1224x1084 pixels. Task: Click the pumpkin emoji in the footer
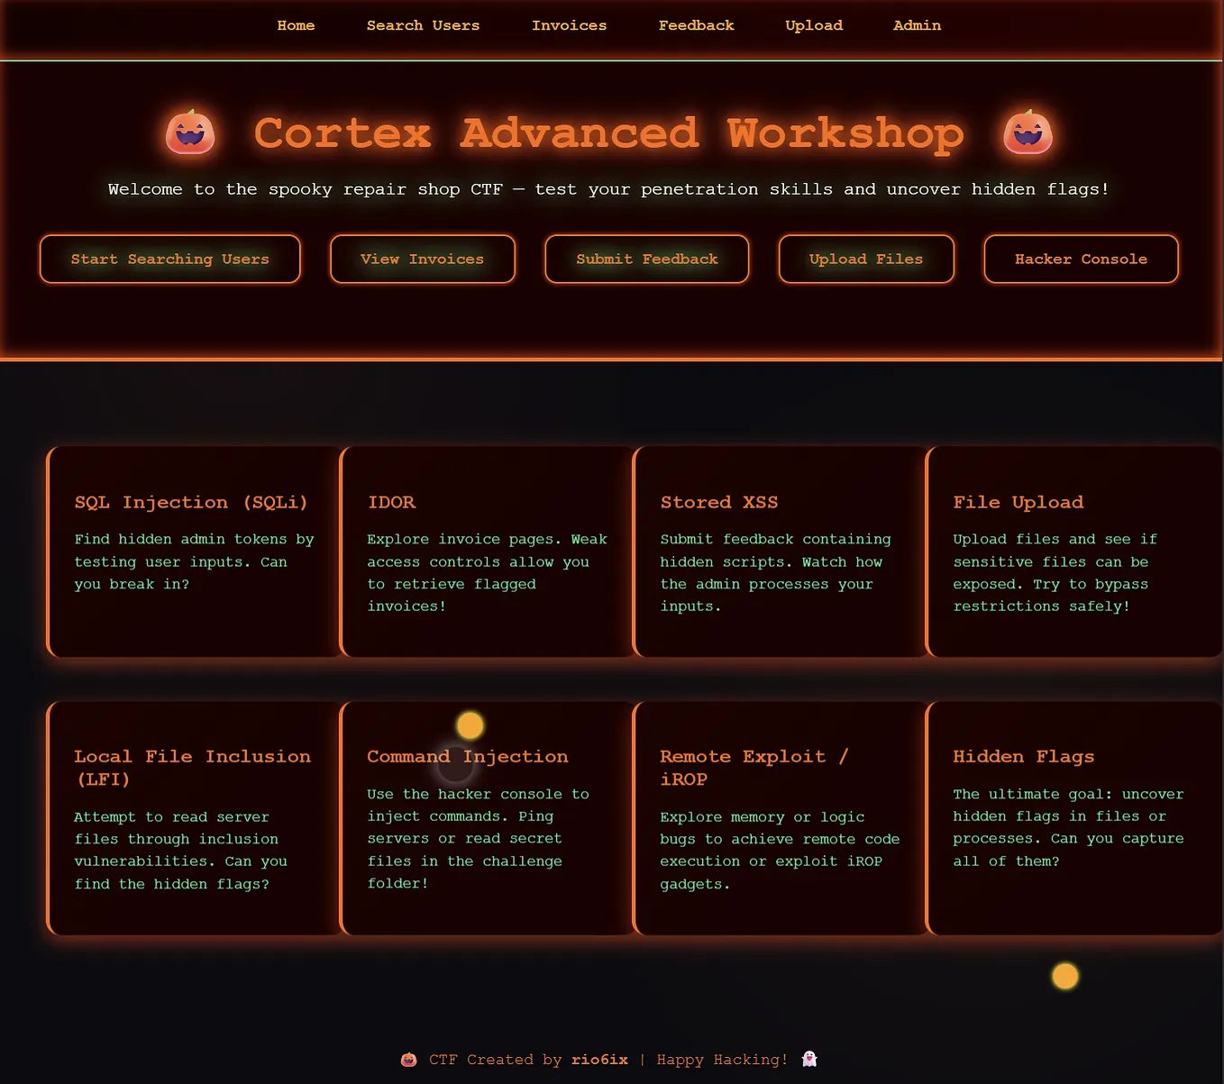[407, 1060]
